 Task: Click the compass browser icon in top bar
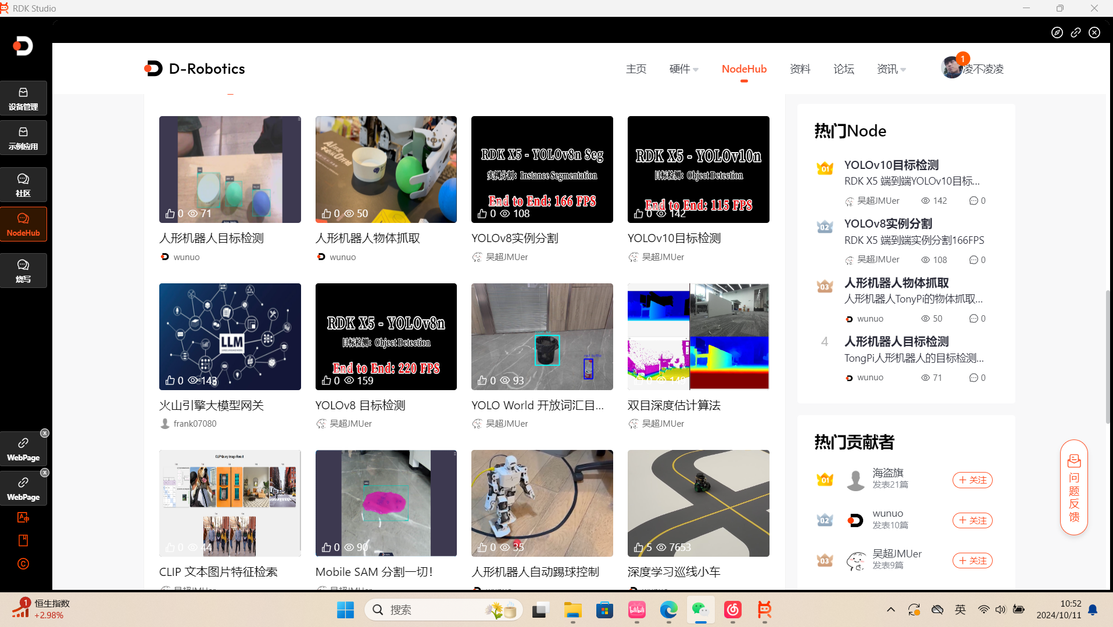click(1057, 33)
